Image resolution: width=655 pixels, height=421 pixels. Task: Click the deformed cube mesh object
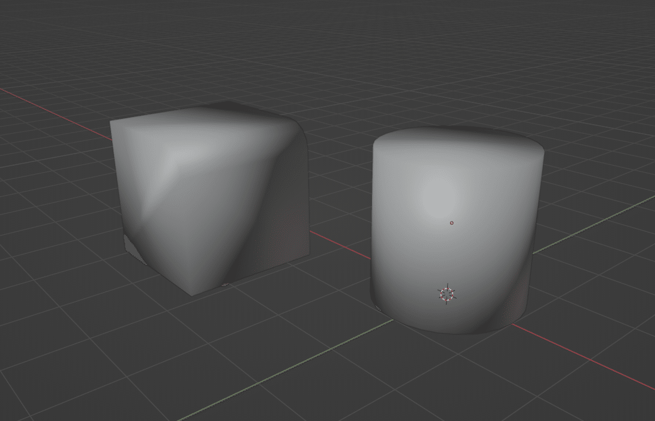[210, 198]
